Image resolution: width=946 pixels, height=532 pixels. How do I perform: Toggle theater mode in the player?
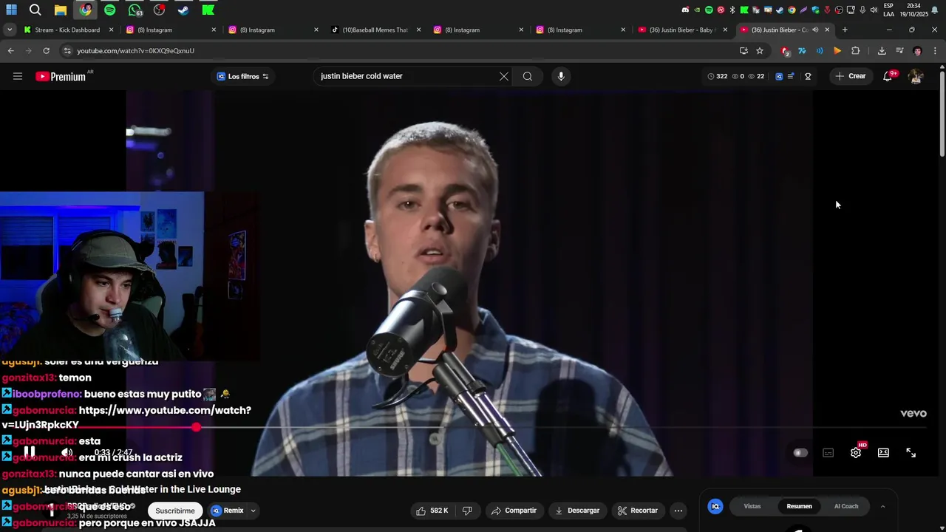coord(883,453)
